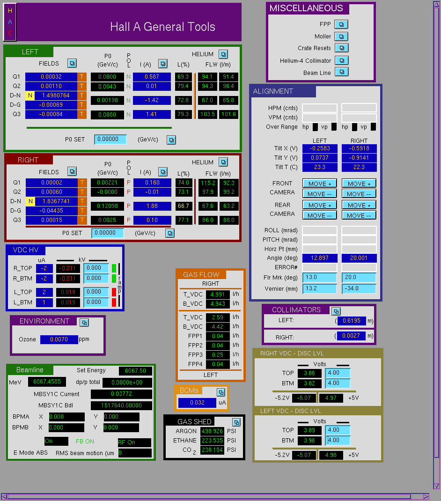
Task: Open the Beam Line display
Action: click(x=342, y=72)
